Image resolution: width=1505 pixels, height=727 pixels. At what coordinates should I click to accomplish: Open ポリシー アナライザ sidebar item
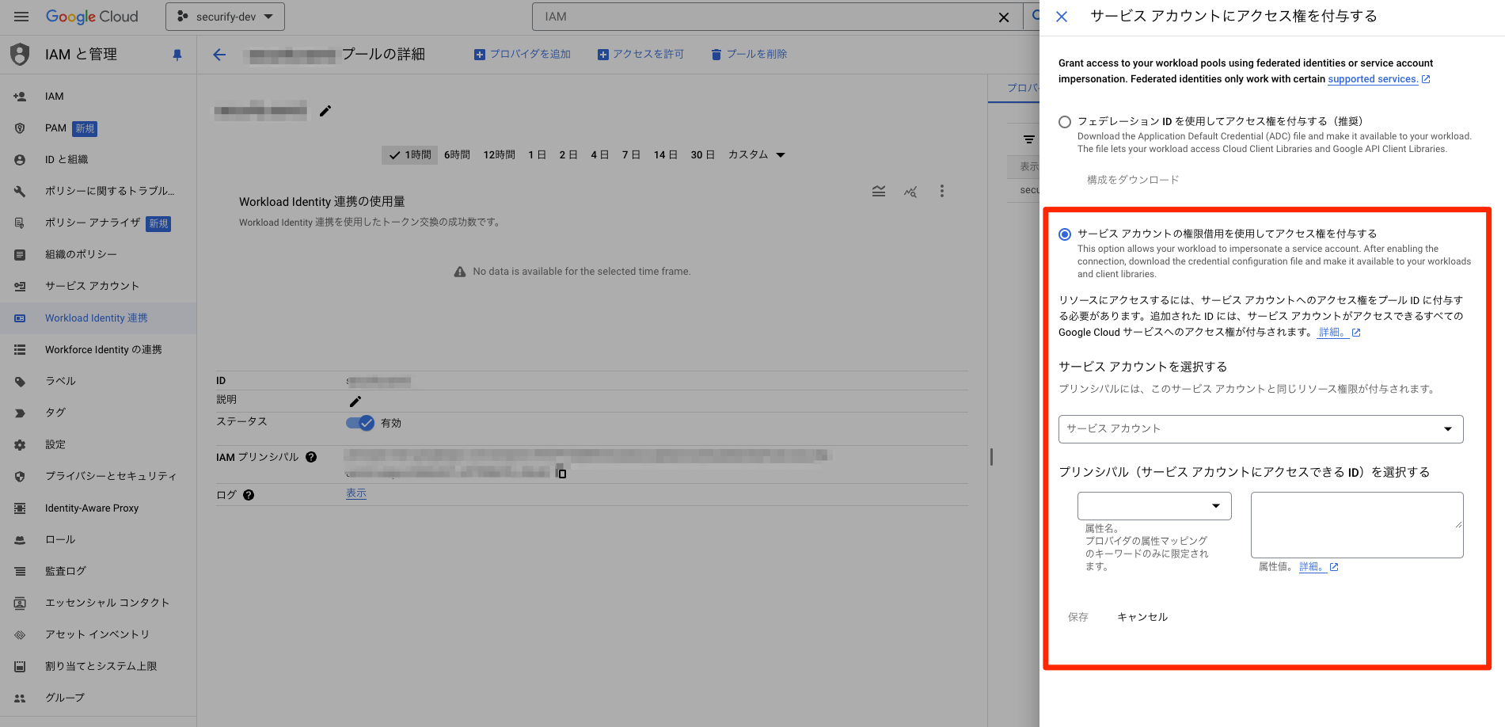coord(98,223)
